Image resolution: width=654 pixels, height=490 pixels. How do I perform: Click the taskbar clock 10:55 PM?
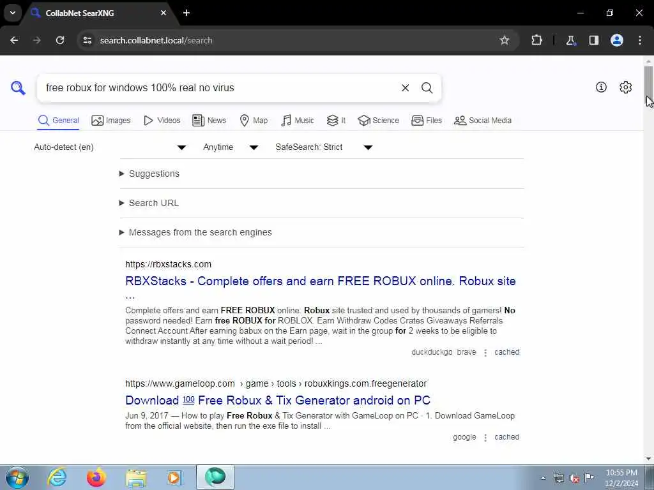pyautogui.click(x=621, y=477)
